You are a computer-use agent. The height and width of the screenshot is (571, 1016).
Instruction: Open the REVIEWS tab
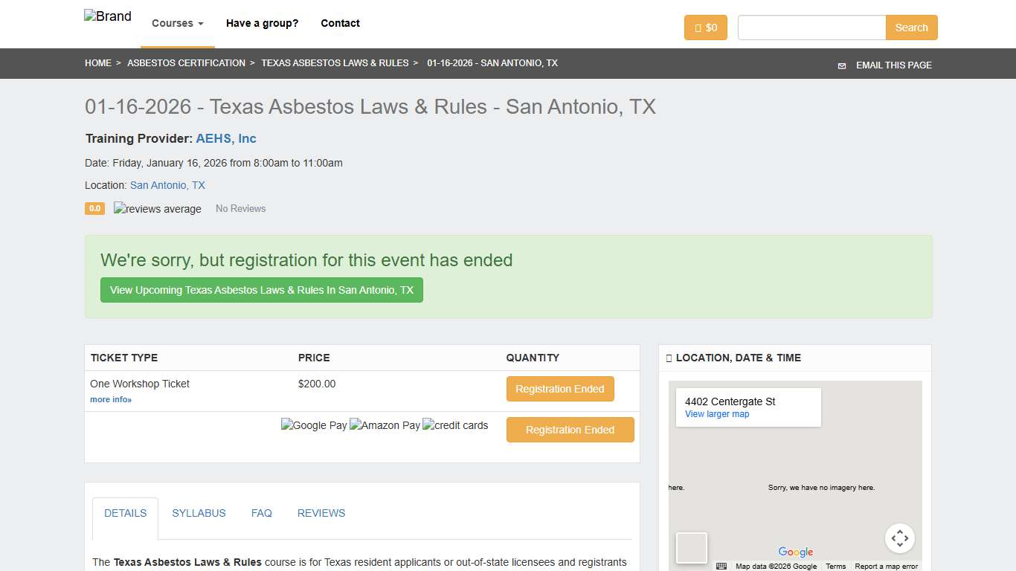(x=321, y=513)
